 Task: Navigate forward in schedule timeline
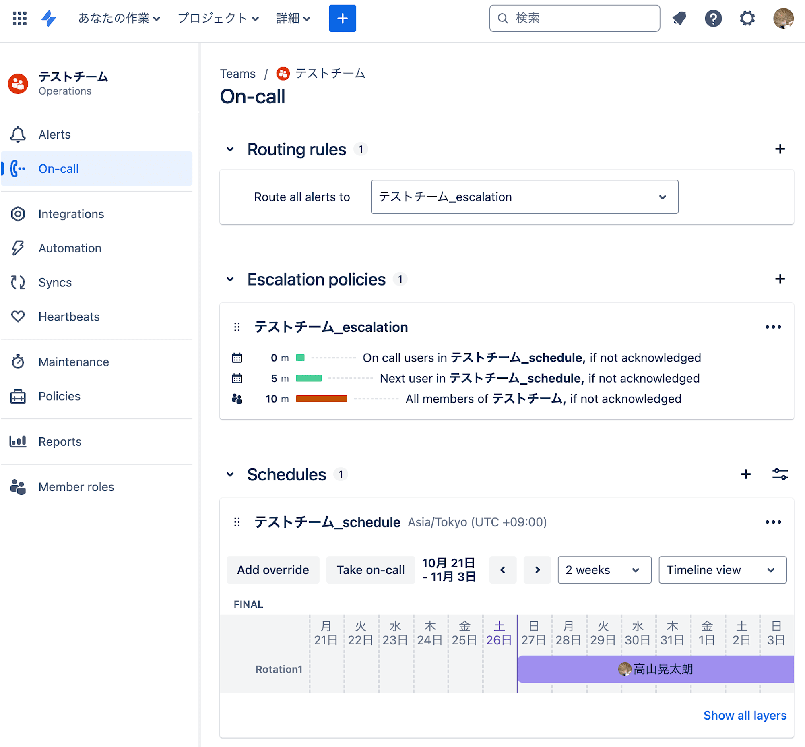coord(537,569)
